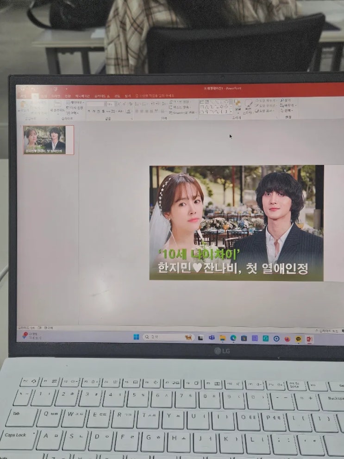This screenshot has width=344, height=459.
Task: Click the Tell Me search box
Action: pyautogui.click(x=155, y=96)
